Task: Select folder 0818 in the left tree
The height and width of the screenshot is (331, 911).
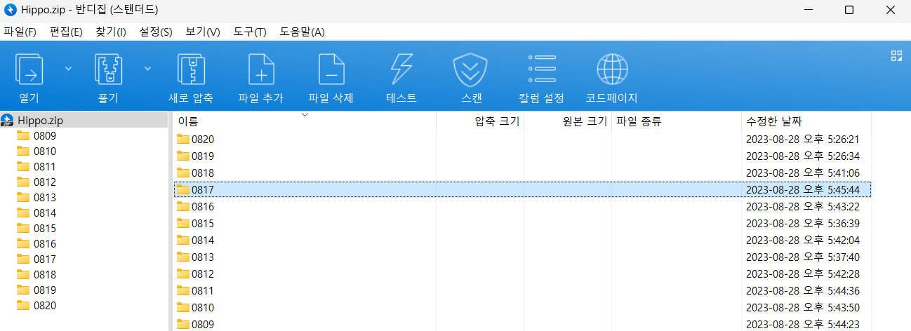Action: point(44,275)
